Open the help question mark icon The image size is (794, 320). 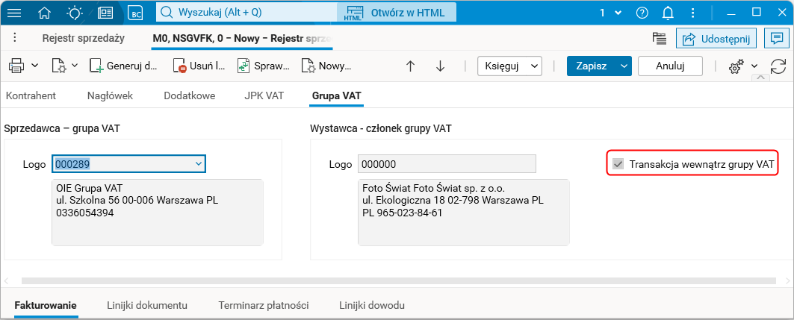642,13
